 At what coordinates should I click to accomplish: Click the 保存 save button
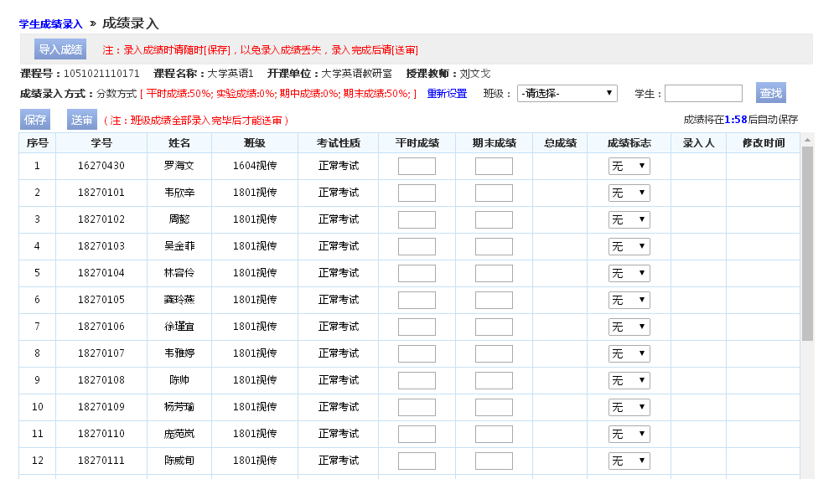click(x=35, y=120)
